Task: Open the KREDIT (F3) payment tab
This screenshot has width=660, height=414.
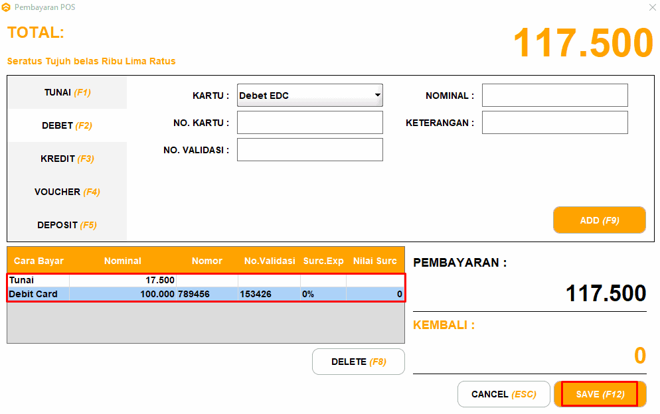Action: tap(67, 159)
